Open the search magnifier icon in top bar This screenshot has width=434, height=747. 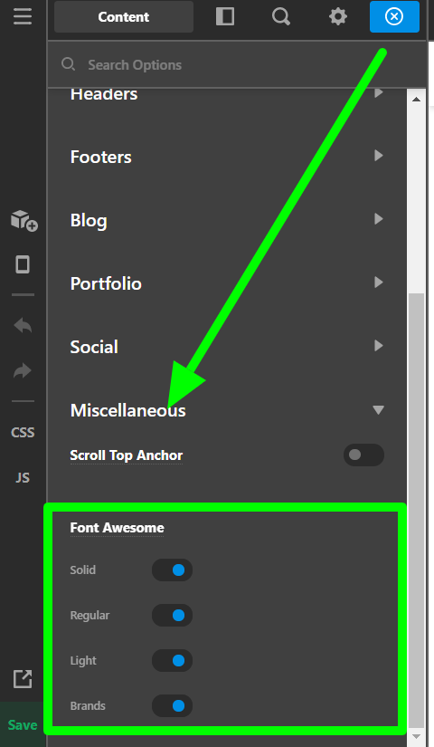[281, 16]
